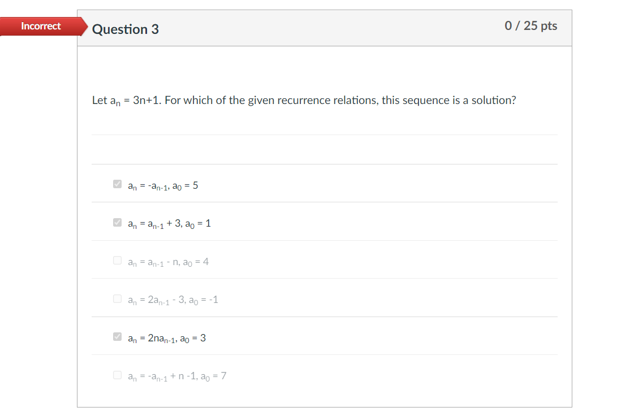The height and width of the screenshot is (416, 617).
Task: Check the option "aₙ = -aₙ₋₁ + n - 1, a₀ = 7"
Action: tap(117, 375)
